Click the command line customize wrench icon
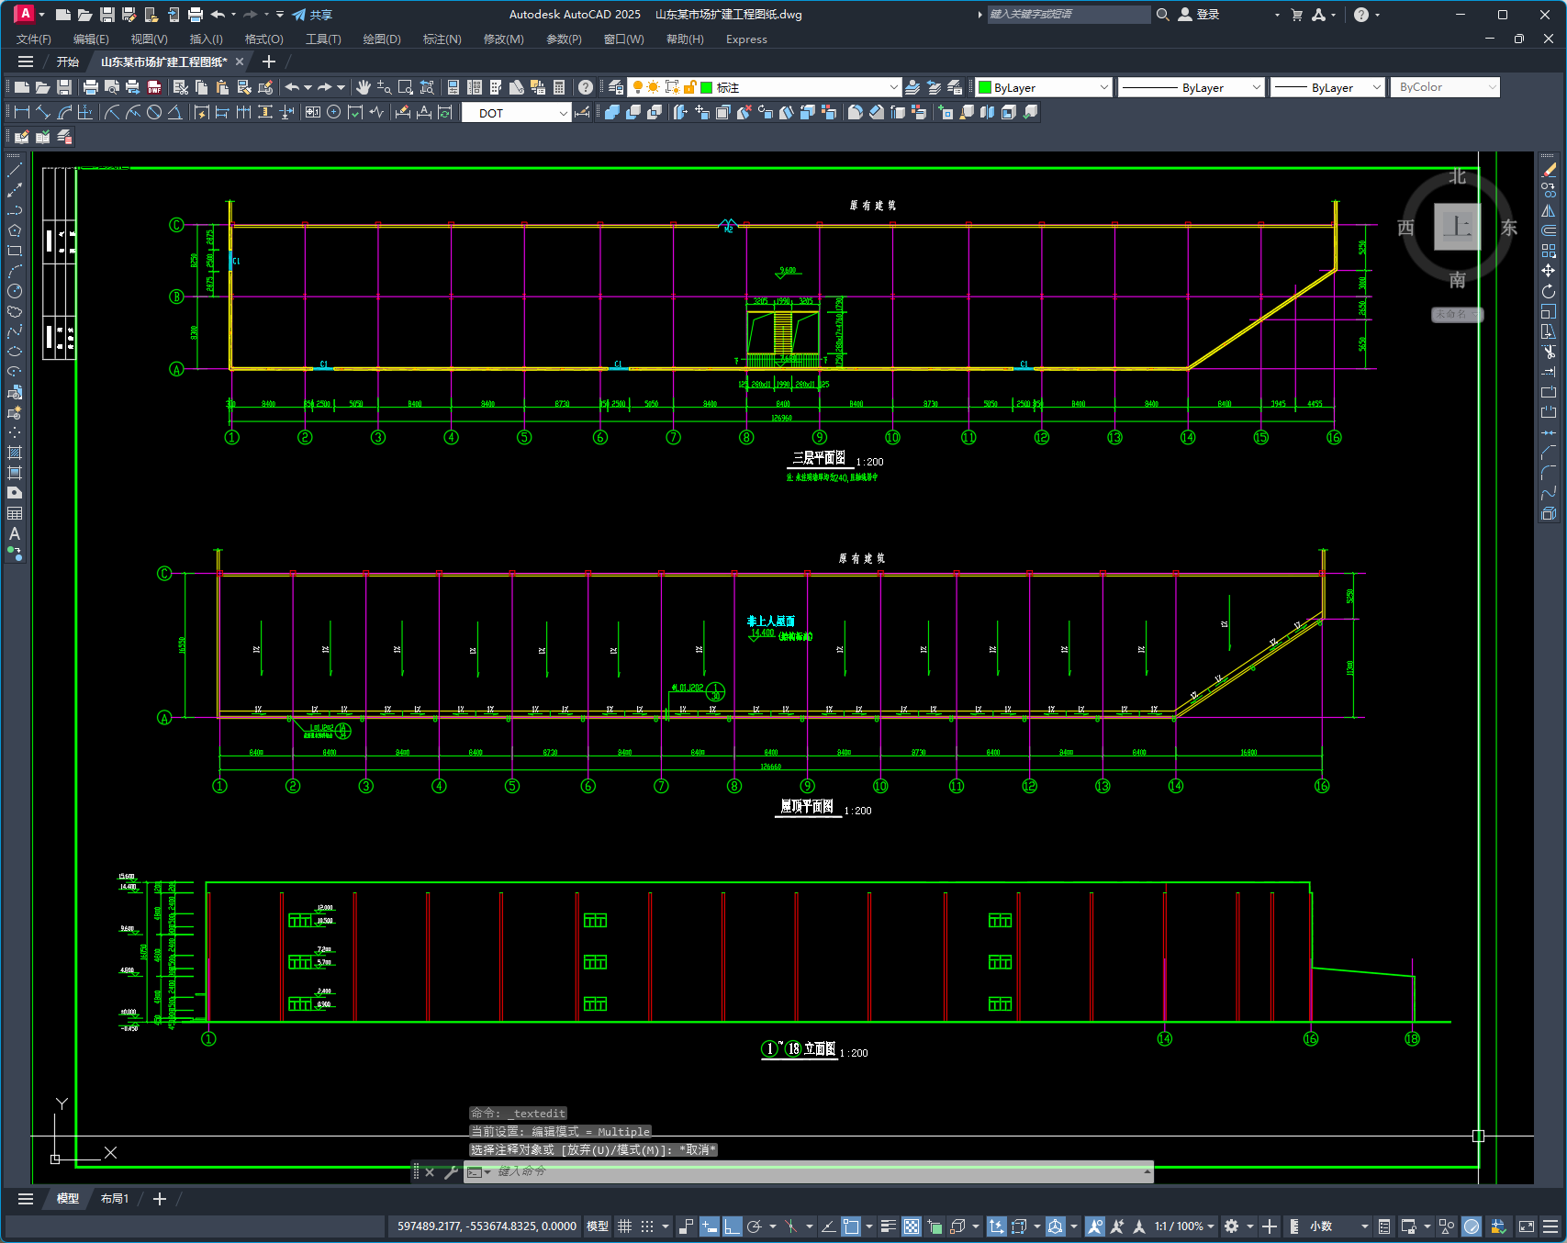 [x=451, y=1171]
